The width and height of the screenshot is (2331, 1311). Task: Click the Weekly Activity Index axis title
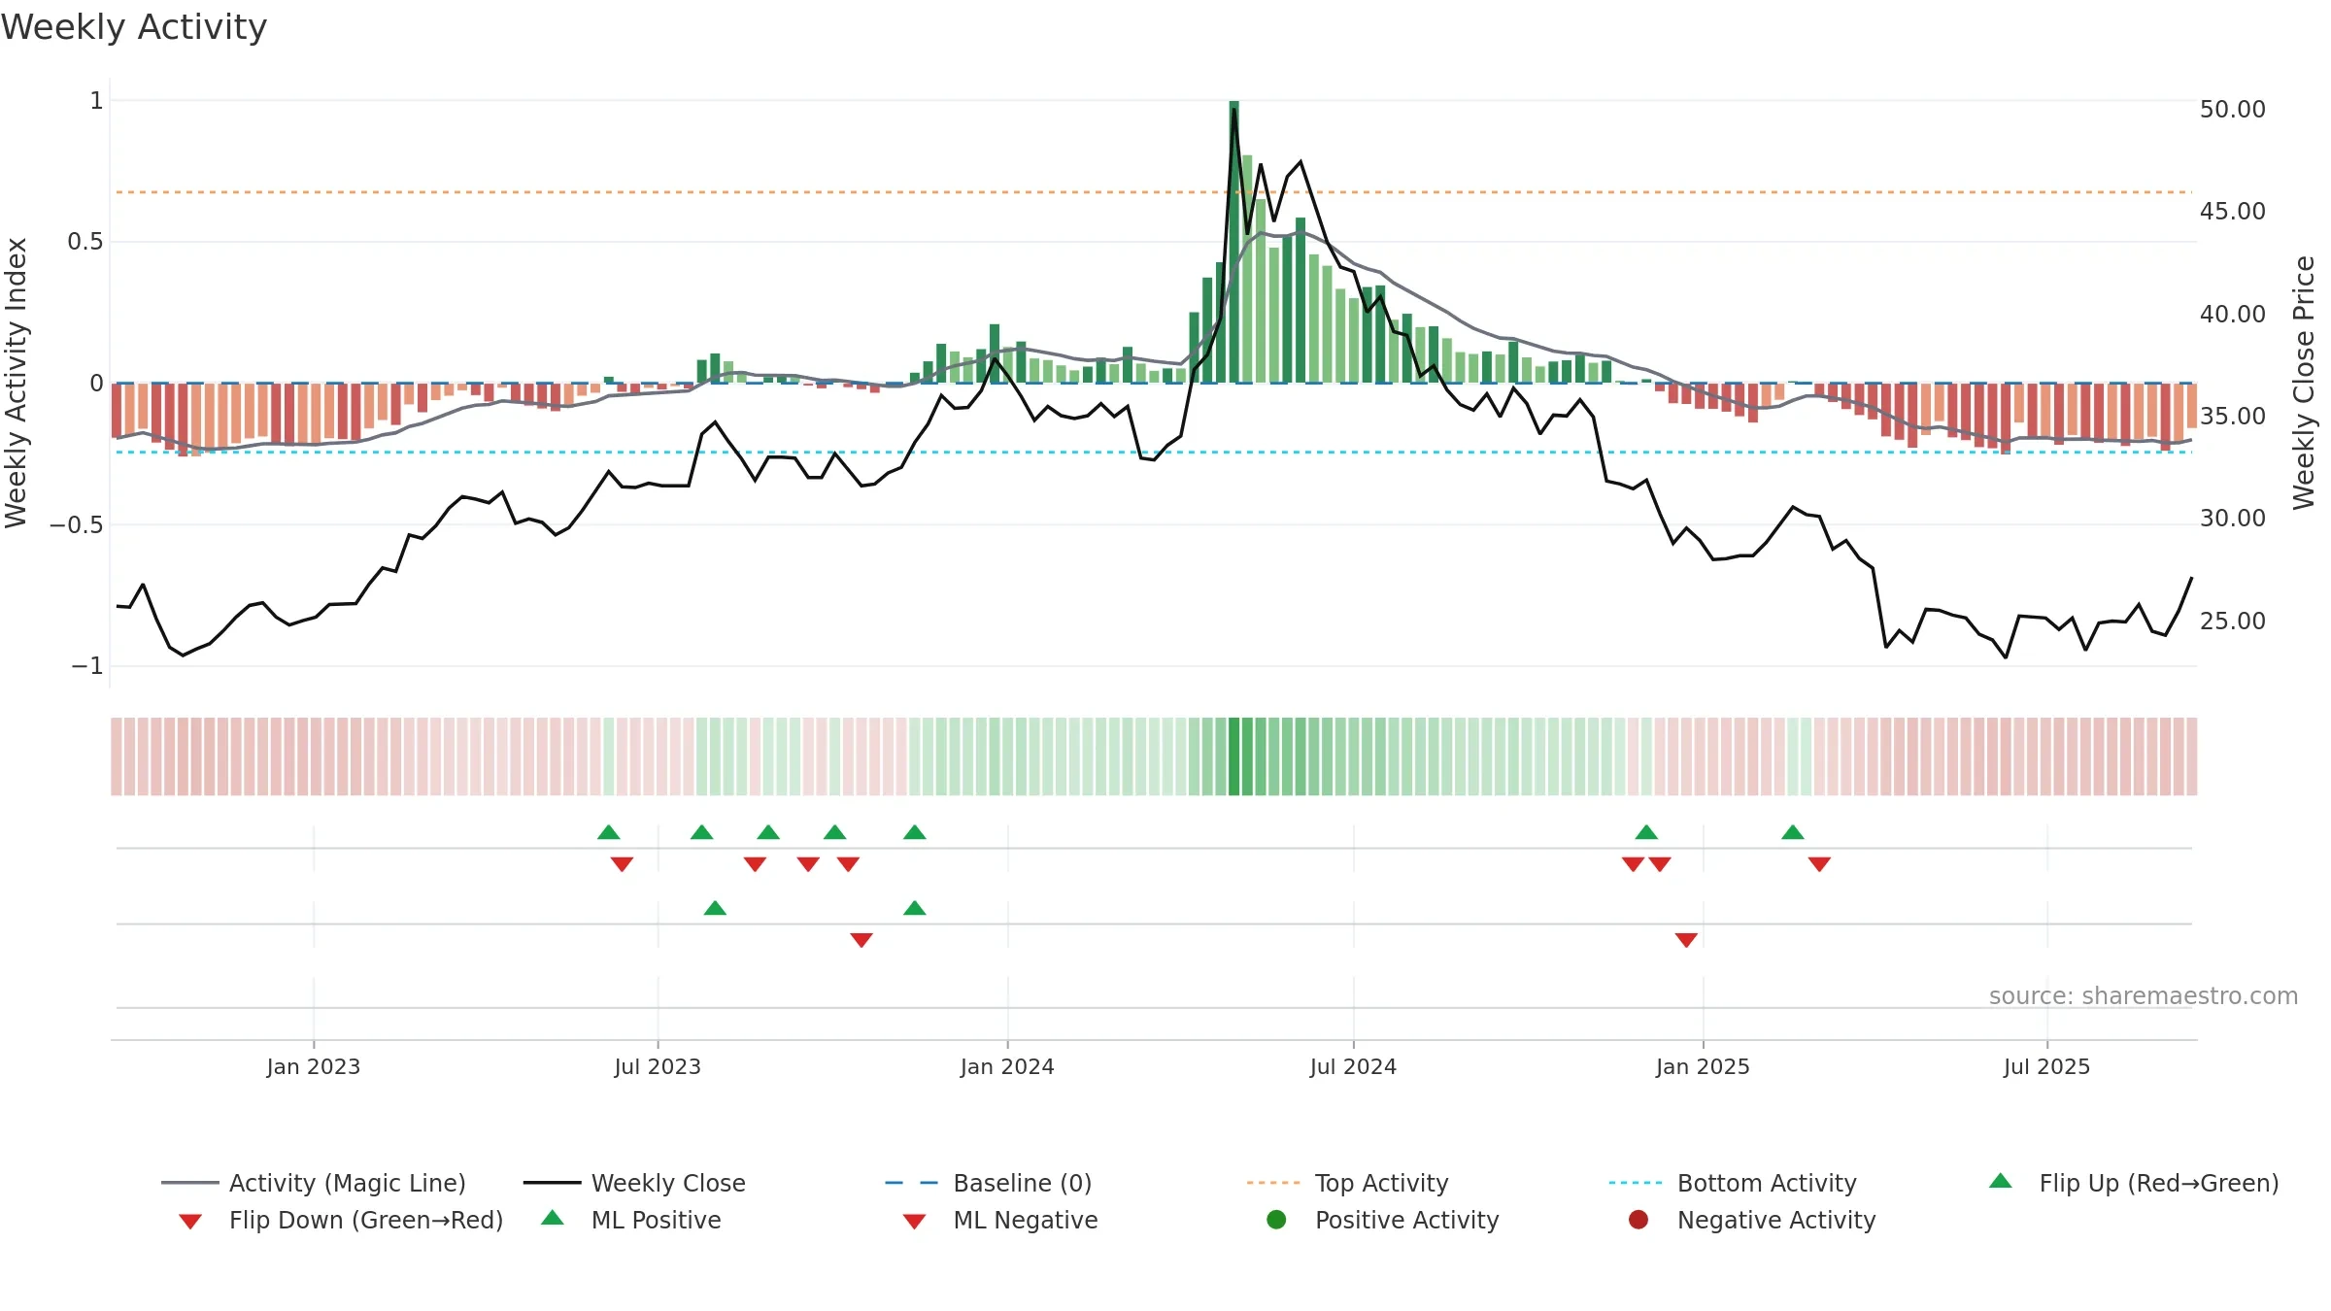17,383
